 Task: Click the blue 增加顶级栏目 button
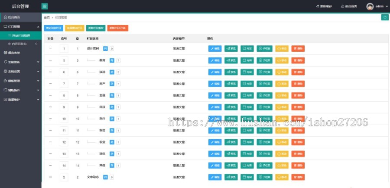pyautogui.click(x=53, y=28)
